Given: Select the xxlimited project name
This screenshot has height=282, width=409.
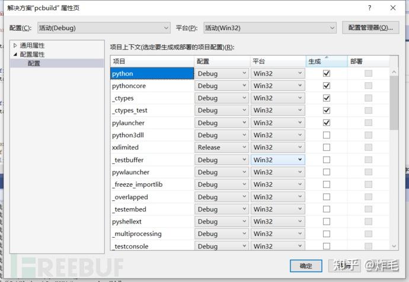Looking at the screenshot, I should [x=125, y=147].
